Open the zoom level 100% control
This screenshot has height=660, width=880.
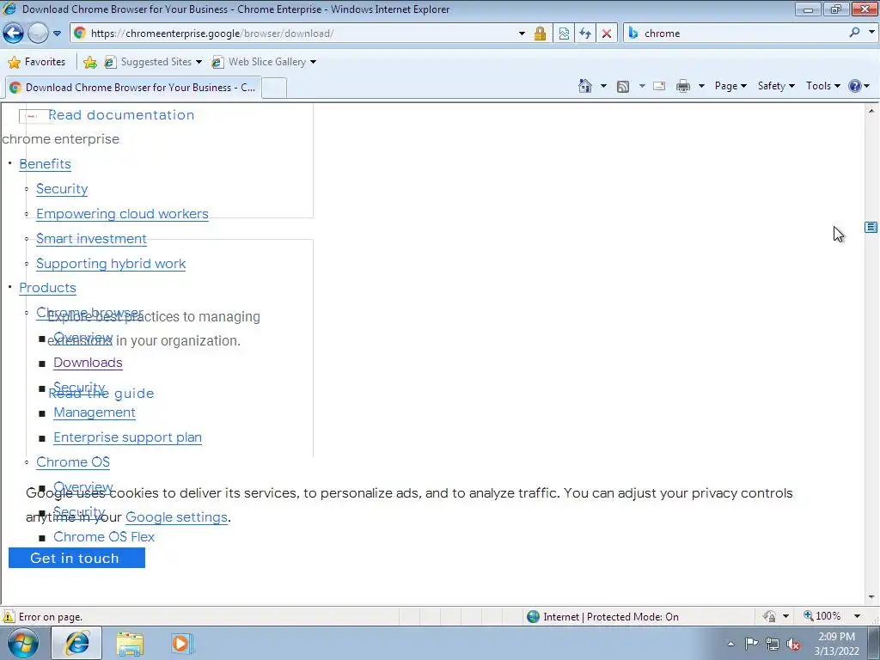click(828, 616)
